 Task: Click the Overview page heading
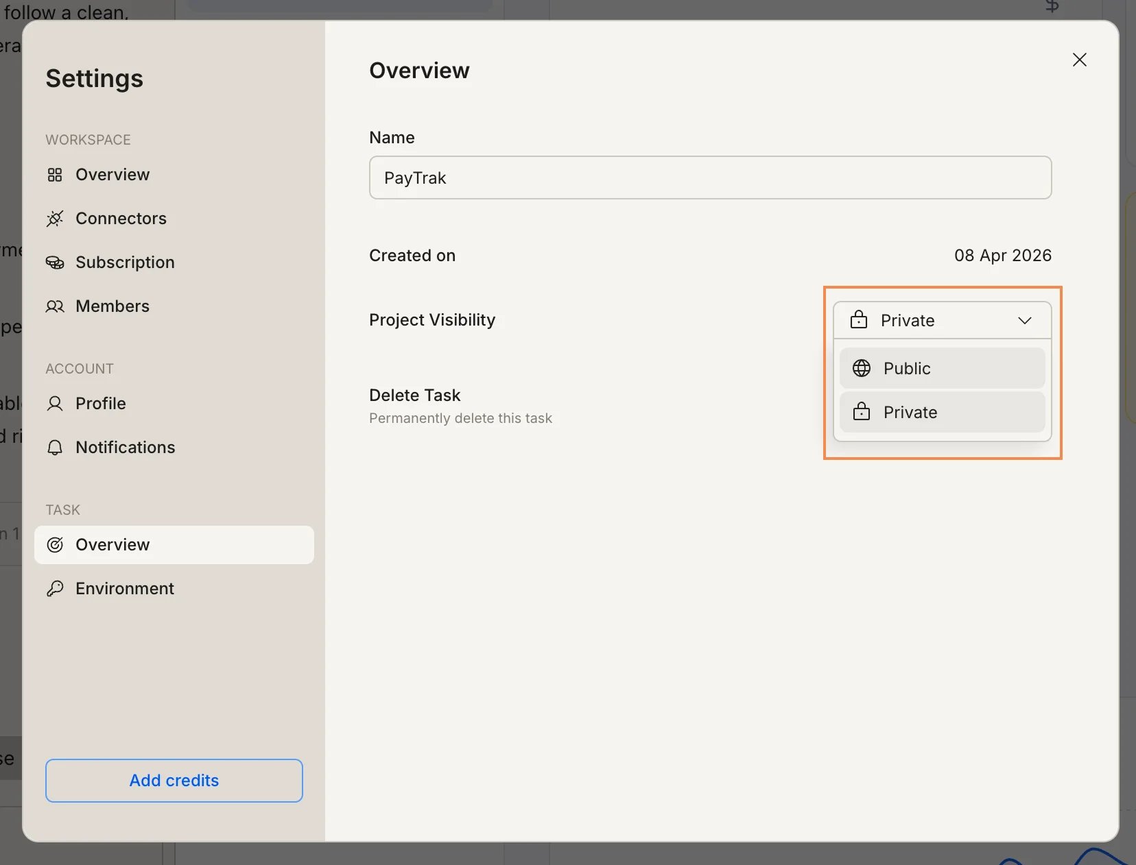point(419,71)
